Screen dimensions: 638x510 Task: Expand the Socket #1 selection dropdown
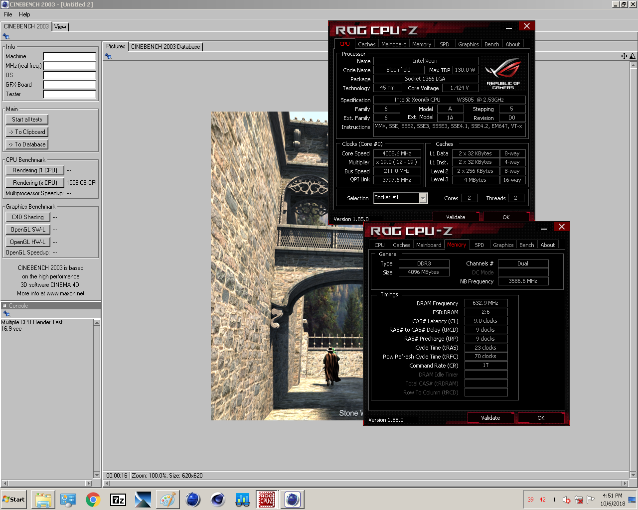click(x=423, y=198)
